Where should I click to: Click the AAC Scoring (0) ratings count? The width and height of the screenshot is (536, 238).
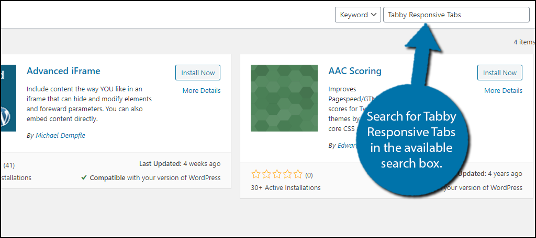click(309, 175)
